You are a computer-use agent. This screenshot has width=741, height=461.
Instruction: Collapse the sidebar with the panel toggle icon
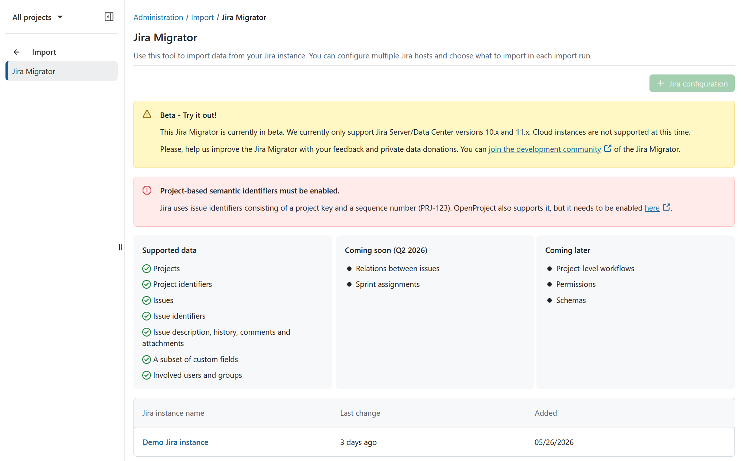(x=109, y=17)
